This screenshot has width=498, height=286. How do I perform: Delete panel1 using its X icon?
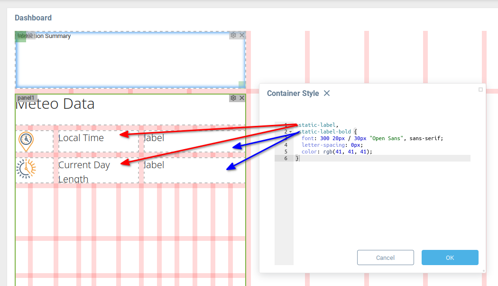point(242,98)
